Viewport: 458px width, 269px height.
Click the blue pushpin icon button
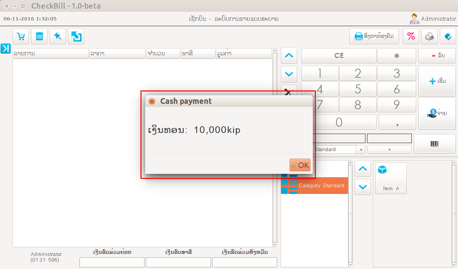(x=58, y=36)
